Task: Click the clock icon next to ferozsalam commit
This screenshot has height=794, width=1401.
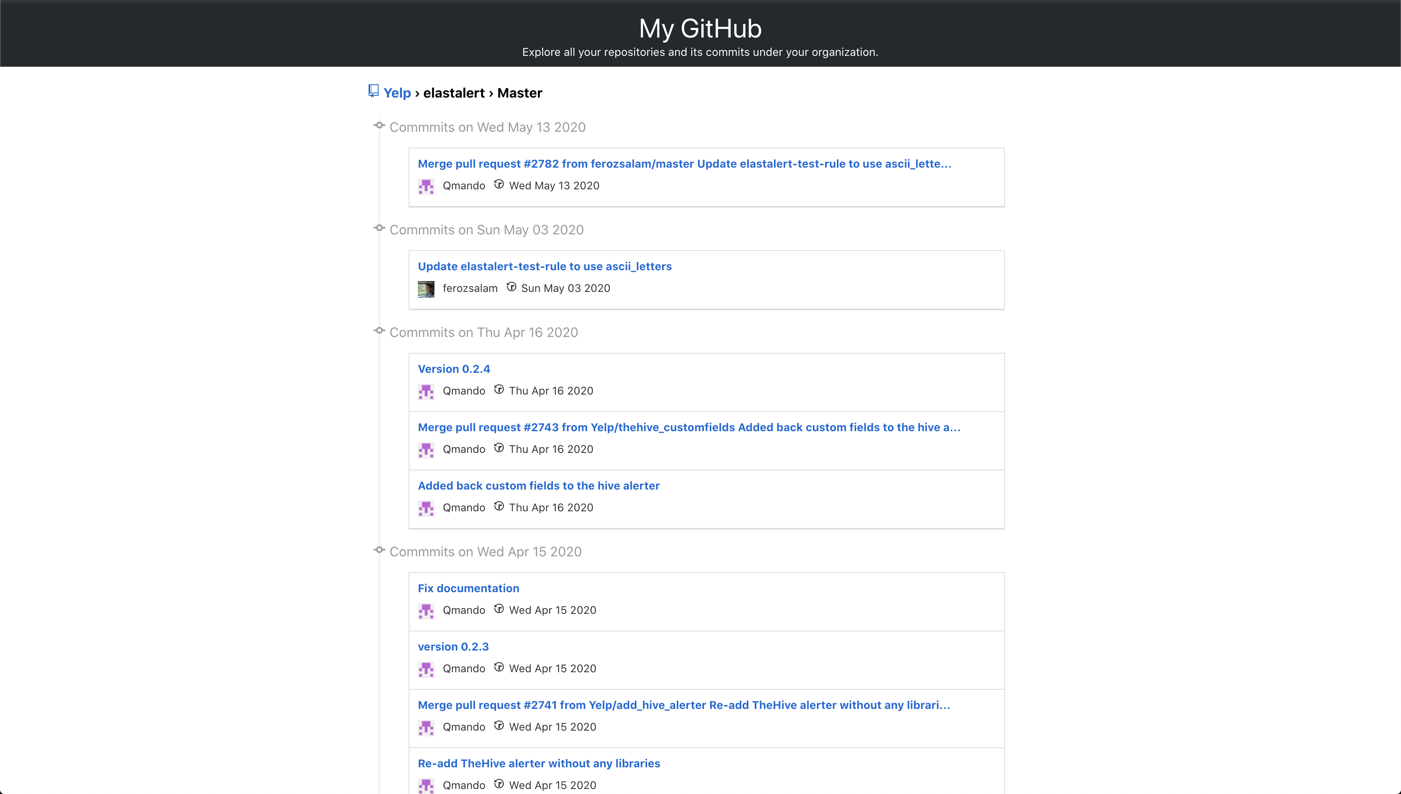Action: pos(509,288)
